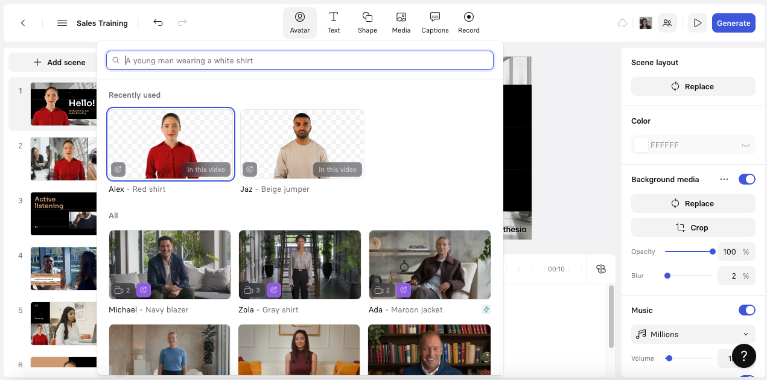
Task: Click the preview play icon
Action: pyautogui.click(x=697, y=23)
